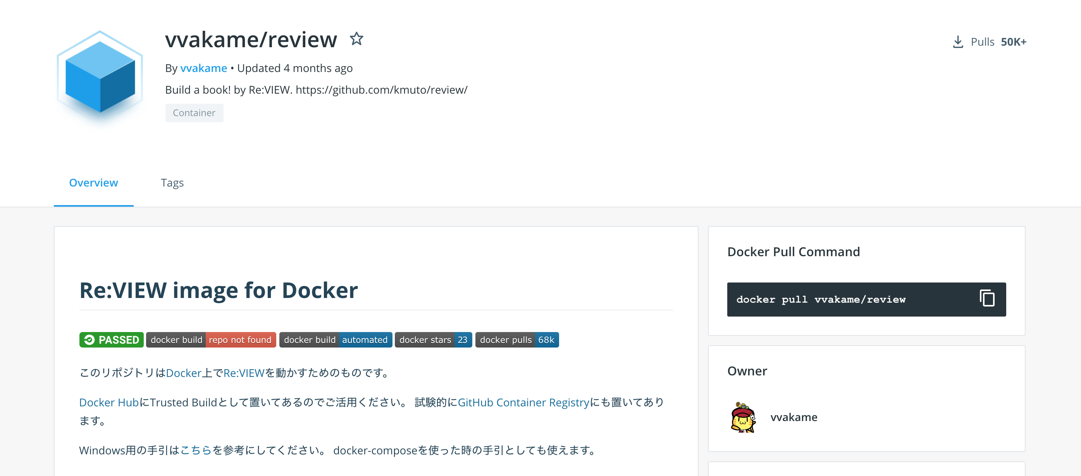Follow the Re:VIEW link in the description
Screen dimensions: 1081x476
coord(244,373)
